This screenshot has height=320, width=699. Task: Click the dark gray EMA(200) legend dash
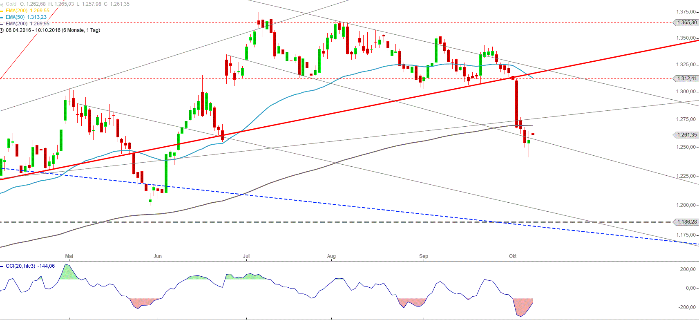tap(2, 24)
